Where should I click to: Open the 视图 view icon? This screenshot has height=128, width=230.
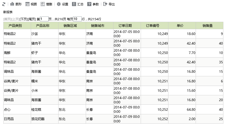click(27, 4)
